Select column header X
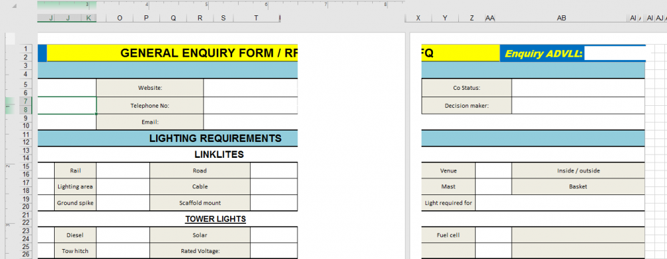Screen dimensions: 667x259 (418, 18)
